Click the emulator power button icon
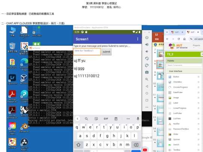The height and width of the screenshot is (152, 203). pyautogui.click(x=147, y=38)
